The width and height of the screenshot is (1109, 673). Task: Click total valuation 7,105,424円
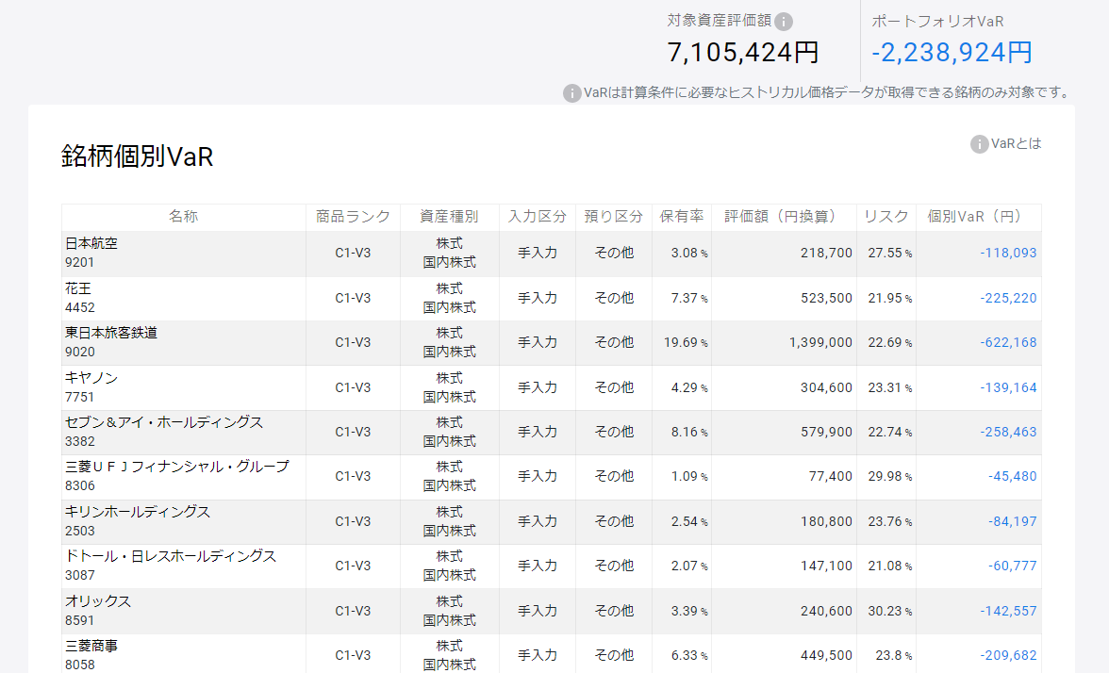pos(743,53)
